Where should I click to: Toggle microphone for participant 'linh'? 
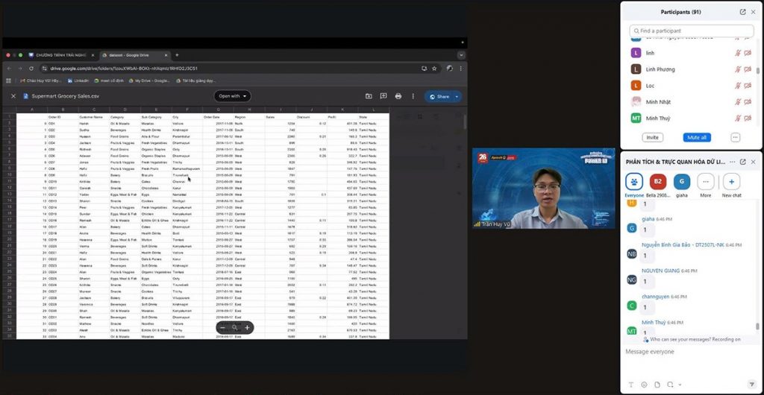(738, 52)
